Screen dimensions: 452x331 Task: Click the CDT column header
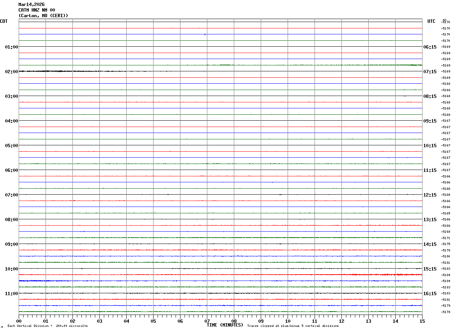[x=4, y=21]
